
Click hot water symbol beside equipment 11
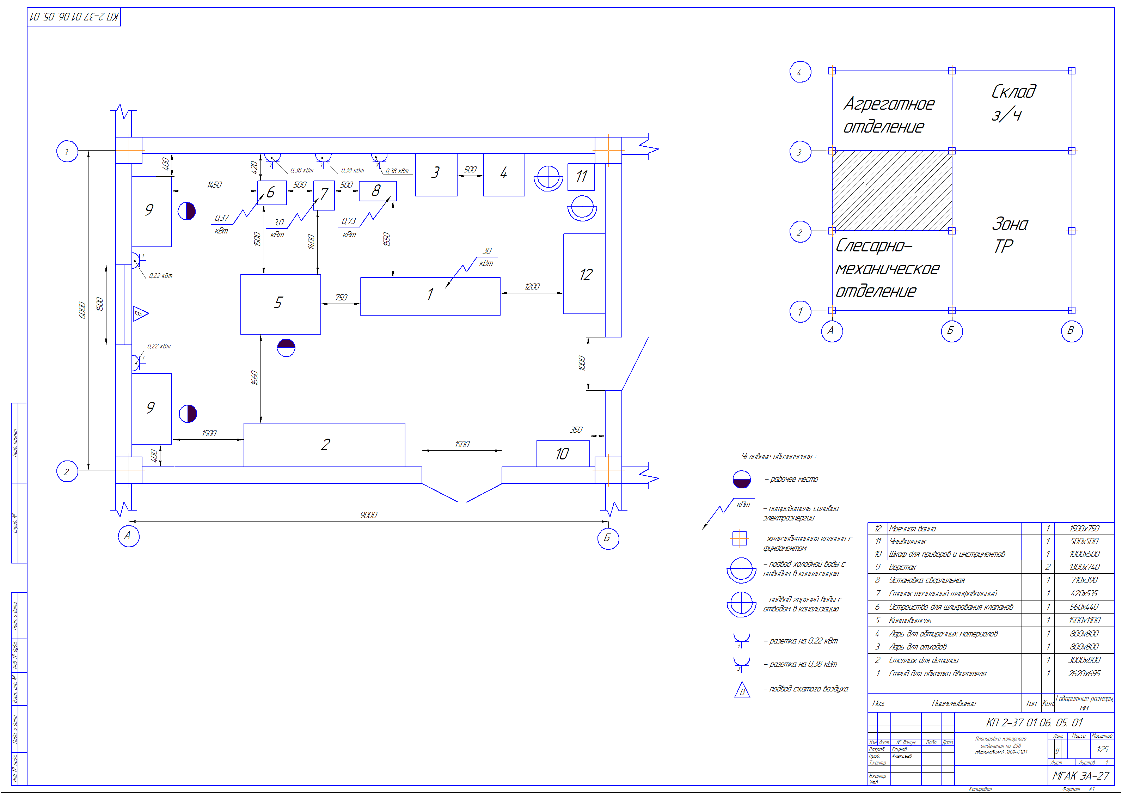[x=548, y=177]
